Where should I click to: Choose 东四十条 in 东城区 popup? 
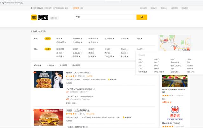coord(190,66)
